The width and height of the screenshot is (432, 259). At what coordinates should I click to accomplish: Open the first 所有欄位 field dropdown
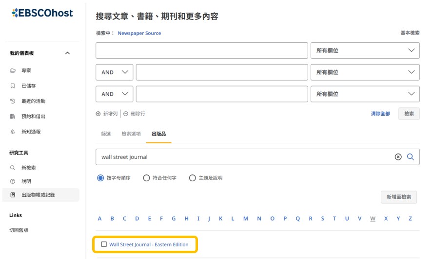coord(365,51)
